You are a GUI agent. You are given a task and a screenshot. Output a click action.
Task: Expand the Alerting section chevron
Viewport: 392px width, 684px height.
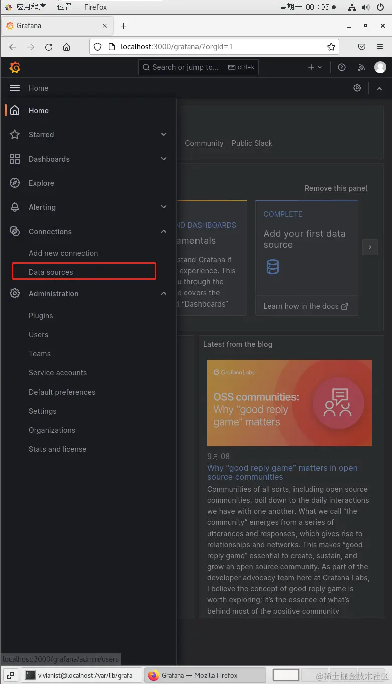[164, 207]
